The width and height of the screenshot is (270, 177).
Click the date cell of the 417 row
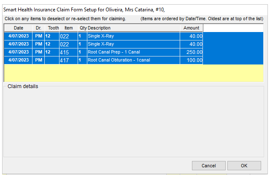(18, 60)
